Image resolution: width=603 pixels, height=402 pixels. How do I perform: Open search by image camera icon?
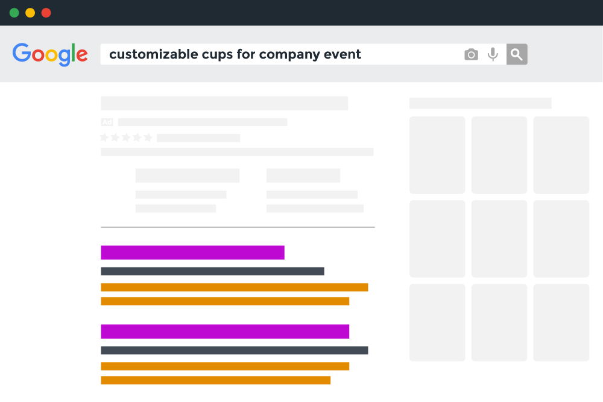coord(471,54)
